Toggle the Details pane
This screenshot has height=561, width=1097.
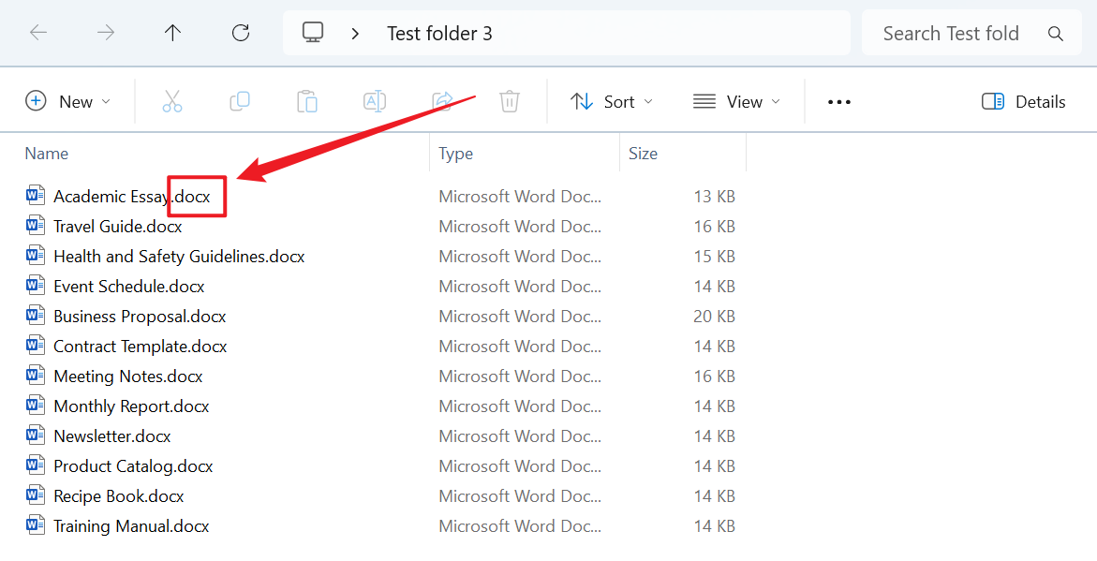tap(1024, 101)
